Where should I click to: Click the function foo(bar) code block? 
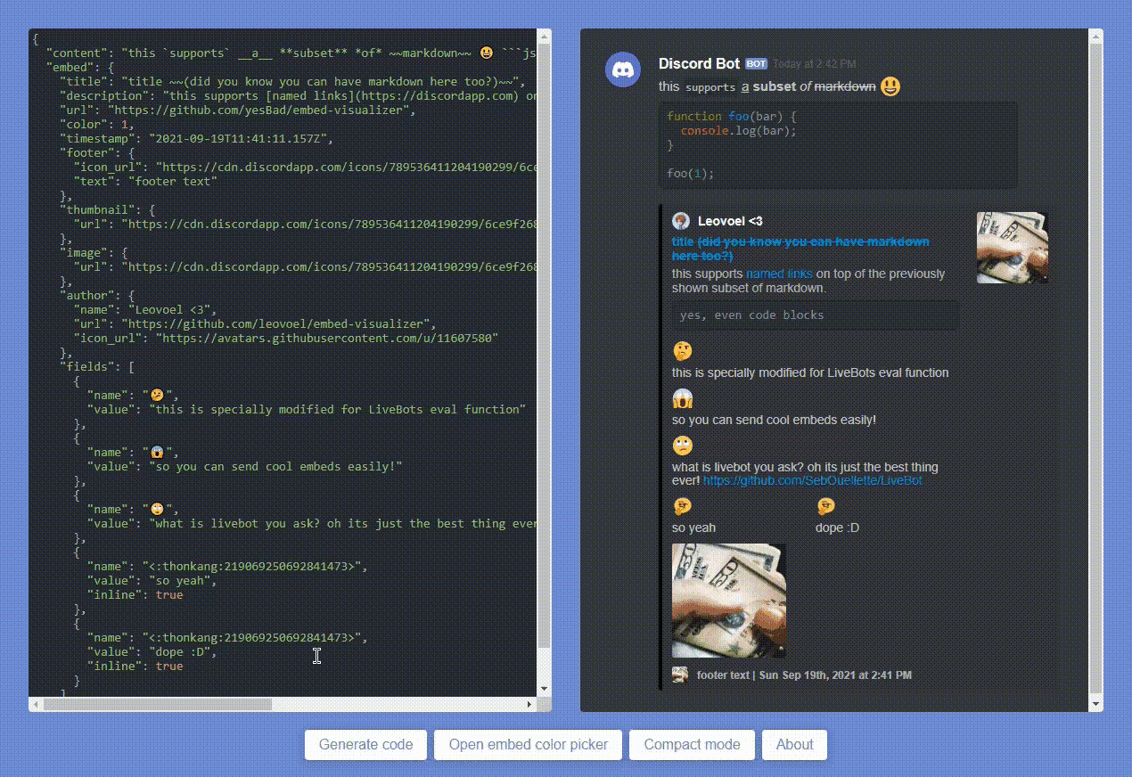[838, 144]
